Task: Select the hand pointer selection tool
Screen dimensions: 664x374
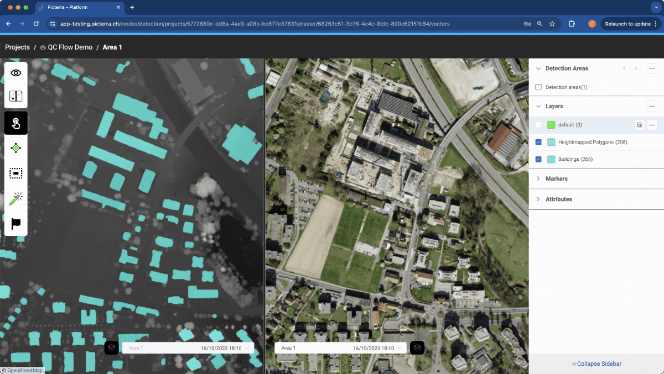Action: click(16, 123)
